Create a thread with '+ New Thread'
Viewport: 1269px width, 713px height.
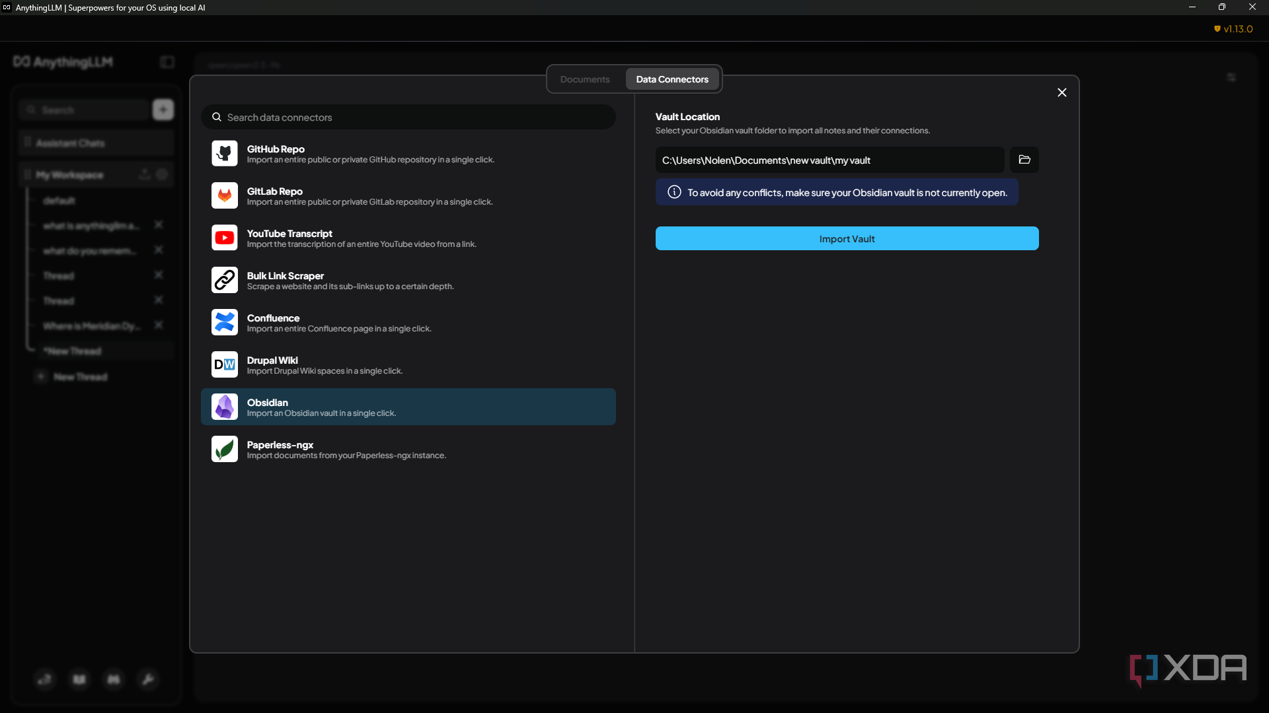pos(73,376)
